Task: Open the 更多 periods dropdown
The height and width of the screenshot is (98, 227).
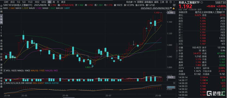Action: point(63,2)
